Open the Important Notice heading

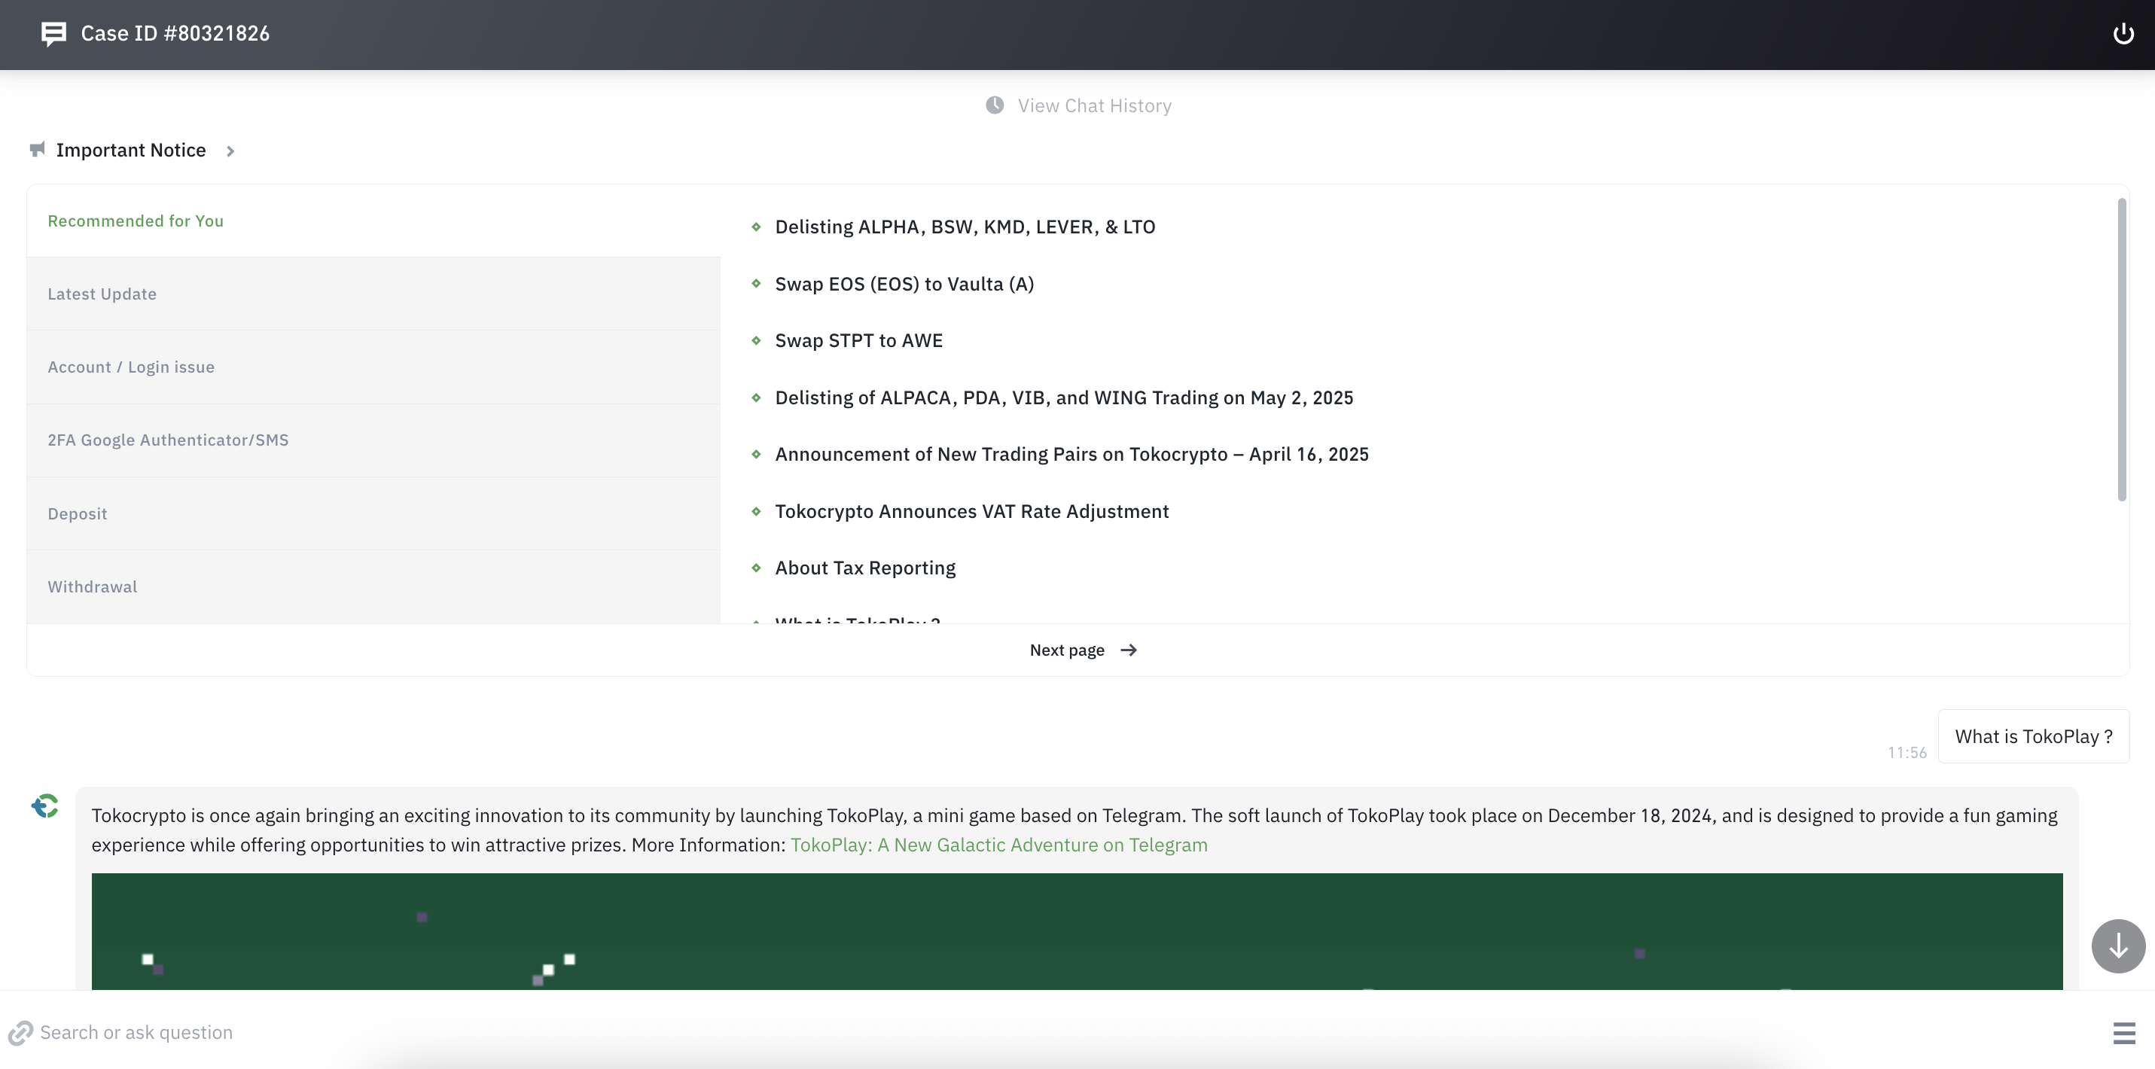[x=130, y=150]
